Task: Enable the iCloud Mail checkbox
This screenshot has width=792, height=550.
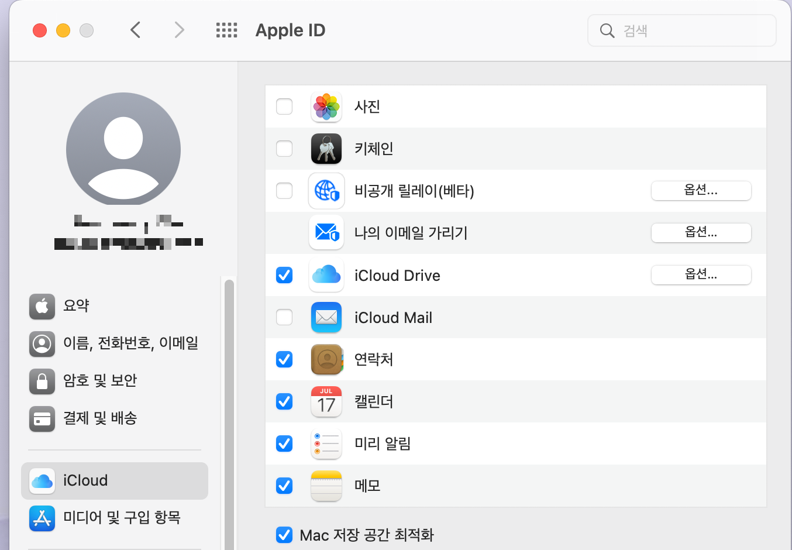Action: [284, 317]
